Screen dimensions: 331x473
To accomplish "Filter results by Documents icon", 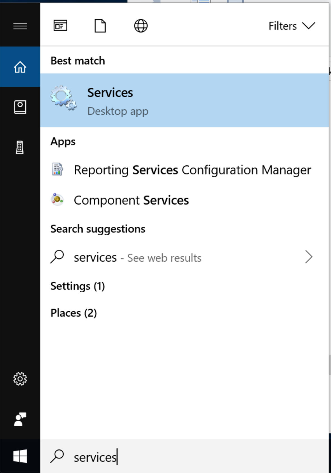I will click(x=100, y=26).
